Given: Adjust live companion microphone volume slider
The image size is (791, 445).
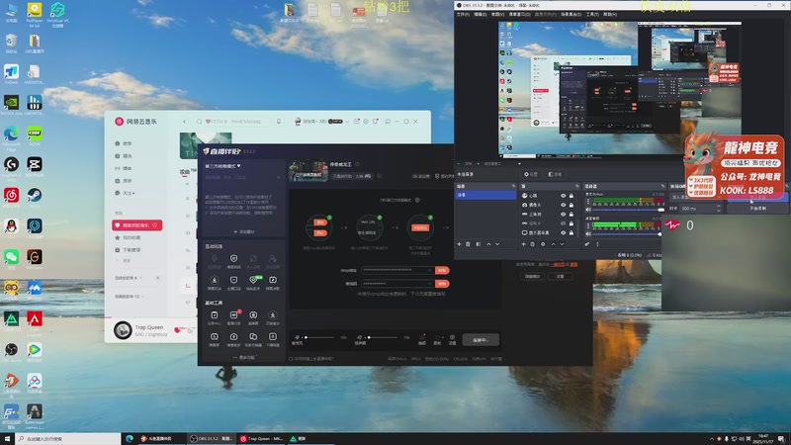Looking at the screenshot, I should click(x=319, y=337).
